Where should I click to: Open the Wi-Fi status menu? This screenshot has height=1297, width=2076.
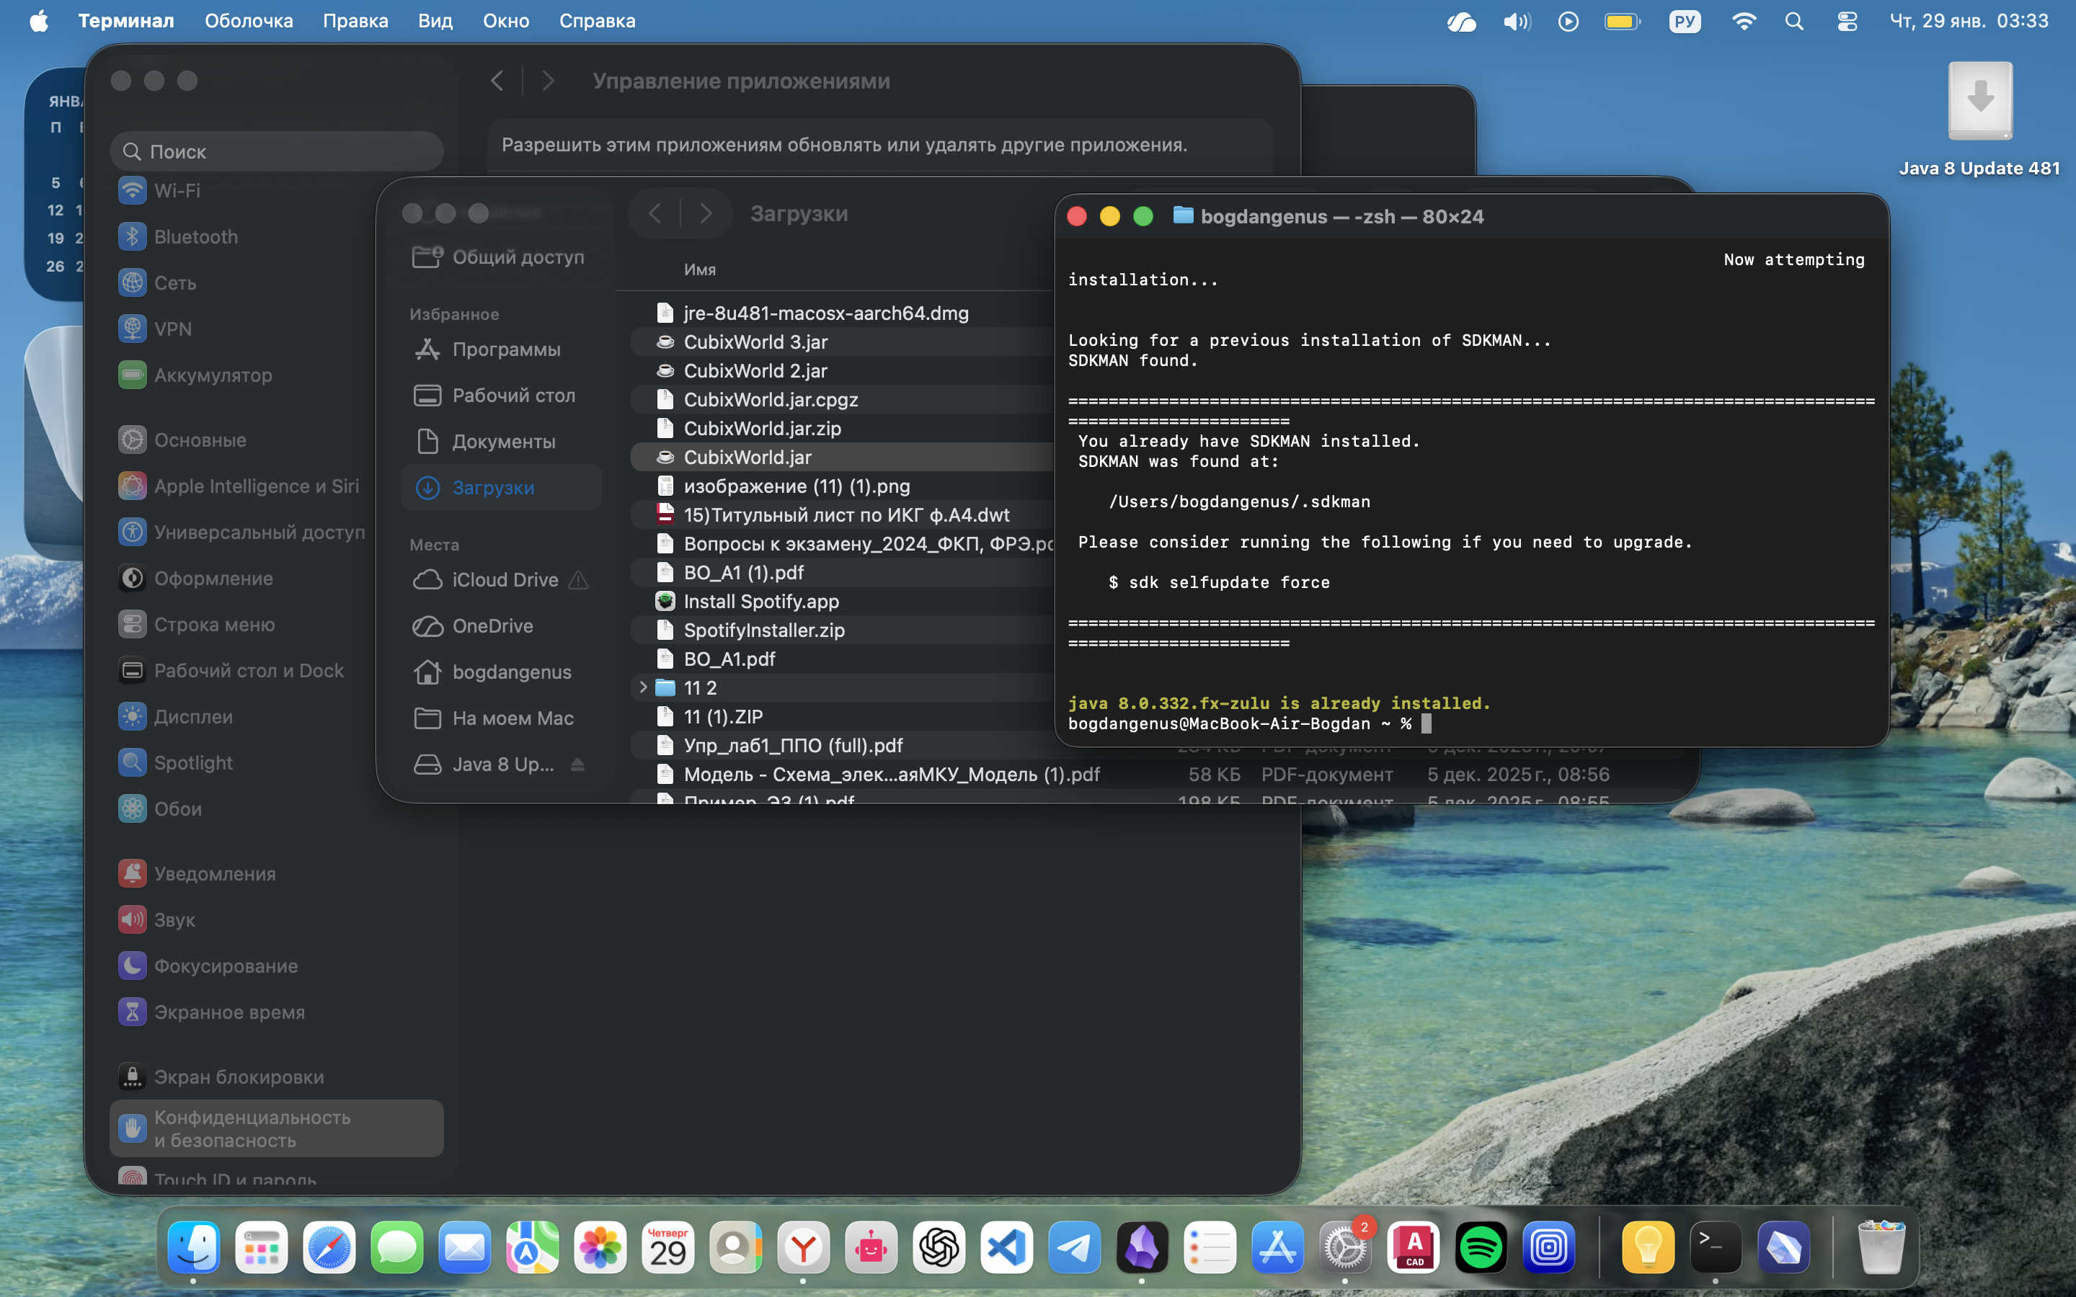(1742, 22)
